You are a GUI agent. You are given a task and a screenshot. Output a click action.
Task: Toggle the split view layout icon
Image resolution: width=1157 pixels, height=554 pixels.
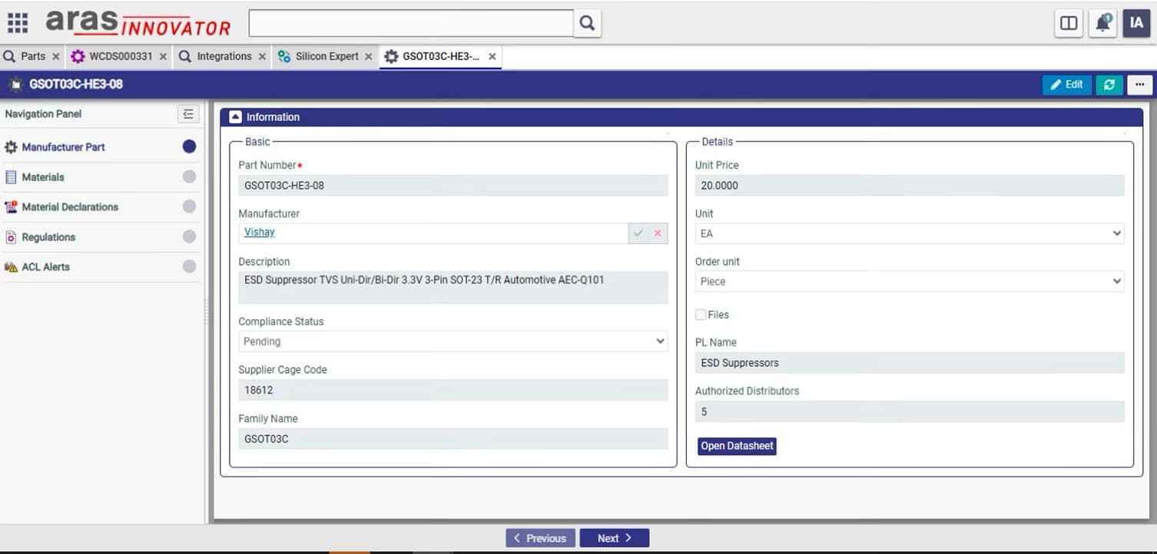(x=1069, y=23)
